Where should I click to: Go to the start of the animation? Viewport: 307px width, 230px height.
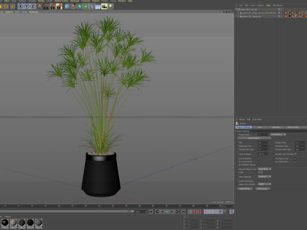151,211
